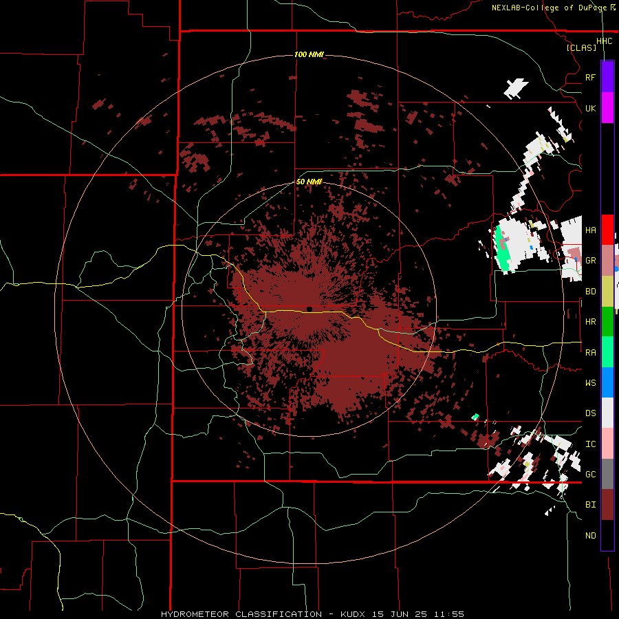This screenshot has width=619, height=619.
Task: Click the 50 NMI range ring label
Action: [x=309, y=182]
